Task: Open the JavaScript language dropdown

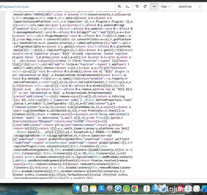Action: 186,7
